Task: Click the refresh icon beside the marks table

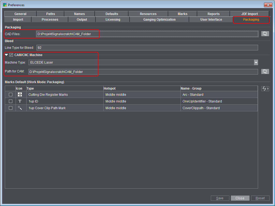Action: (x=264, y=89)
